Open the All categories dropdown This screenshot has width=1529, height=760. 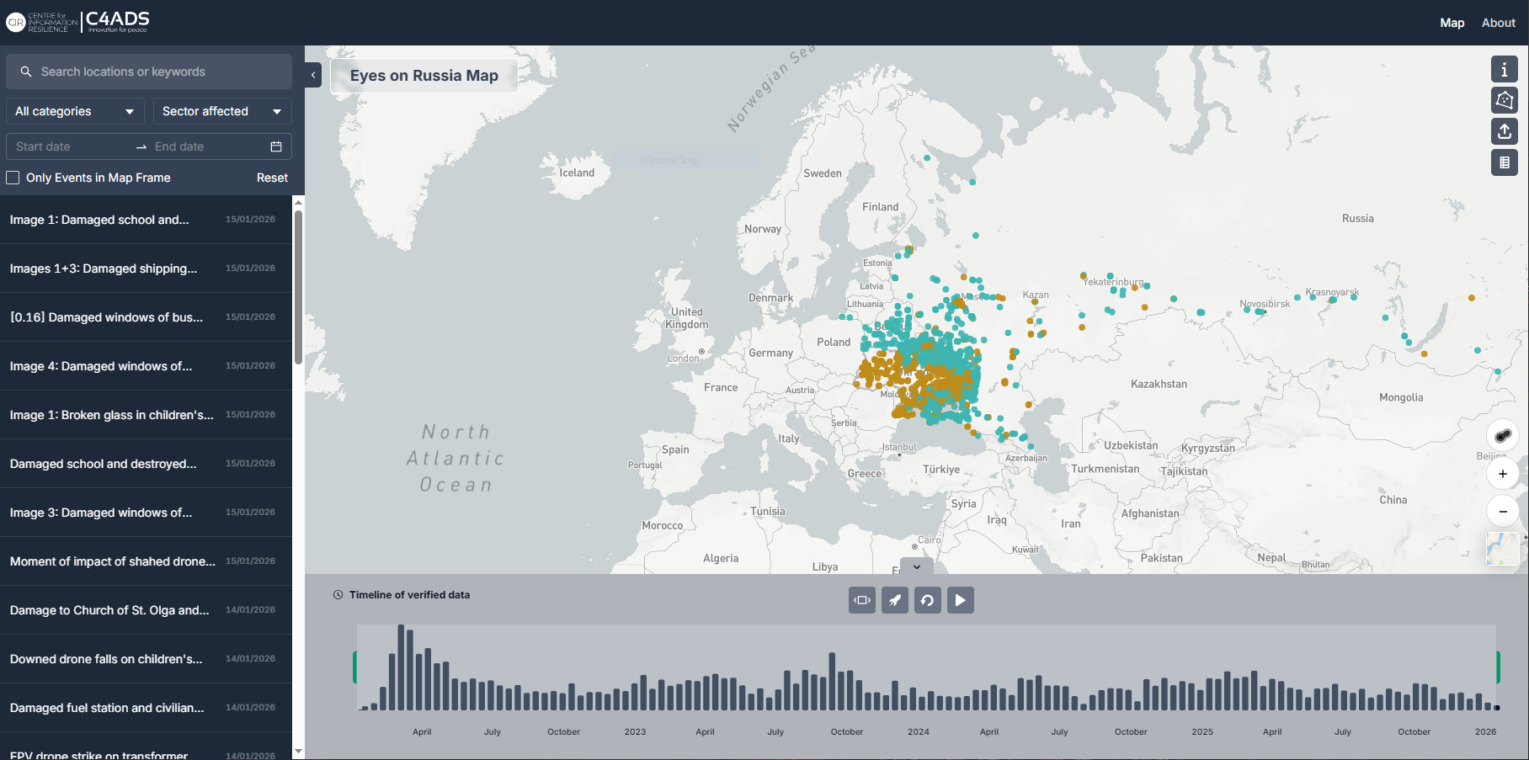click(74, 111)
